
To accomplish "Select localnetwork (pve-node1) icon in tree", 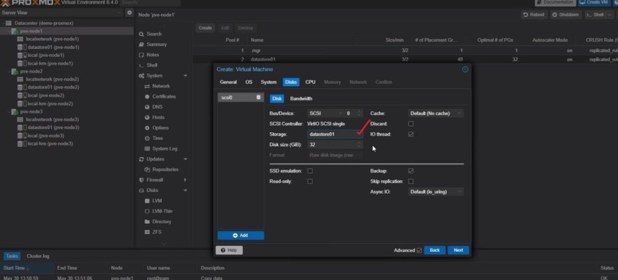I will tap(20, 39).
